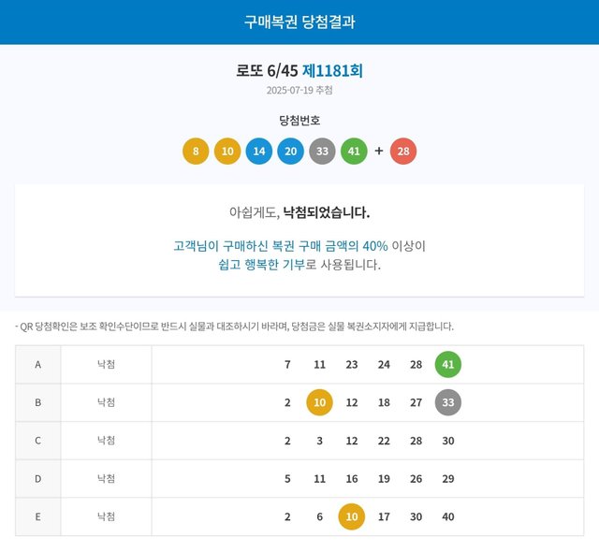Click number 30 in row C
This screenshot has width=599, height=552.
point(448,441)
